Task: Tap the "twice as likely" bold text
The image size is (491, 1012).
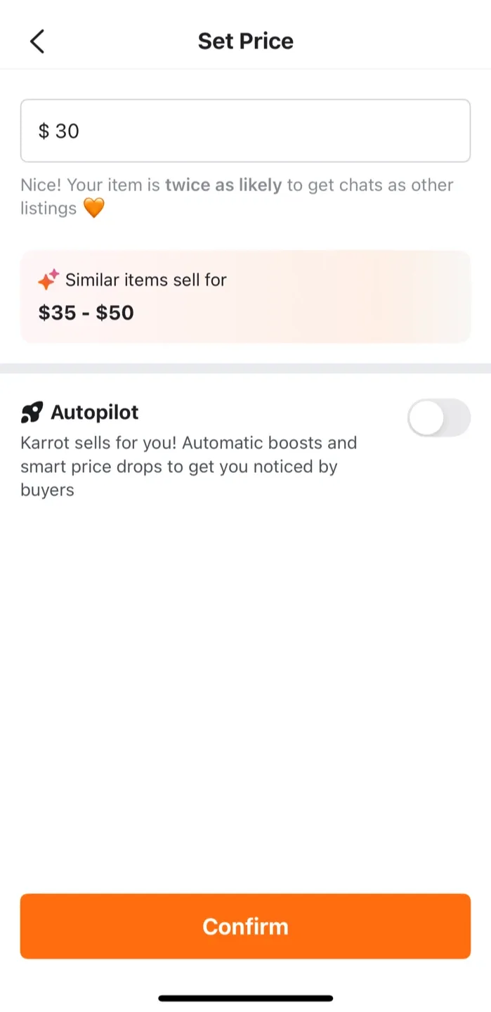Action: pos(223,185)
